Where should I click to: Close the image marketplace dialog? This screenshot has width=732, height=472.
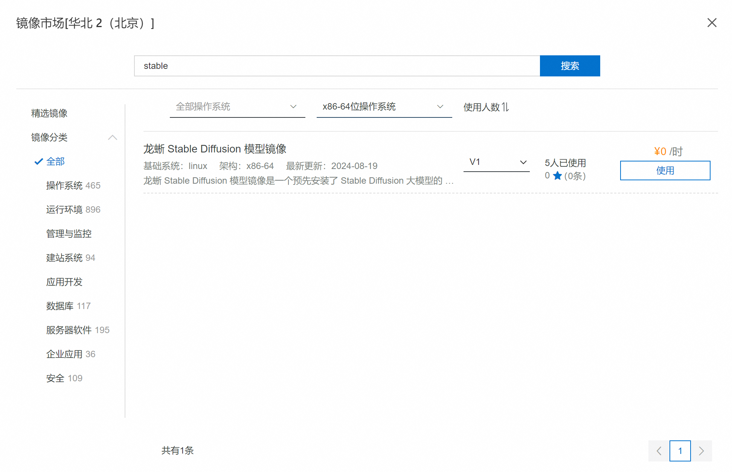711,23
